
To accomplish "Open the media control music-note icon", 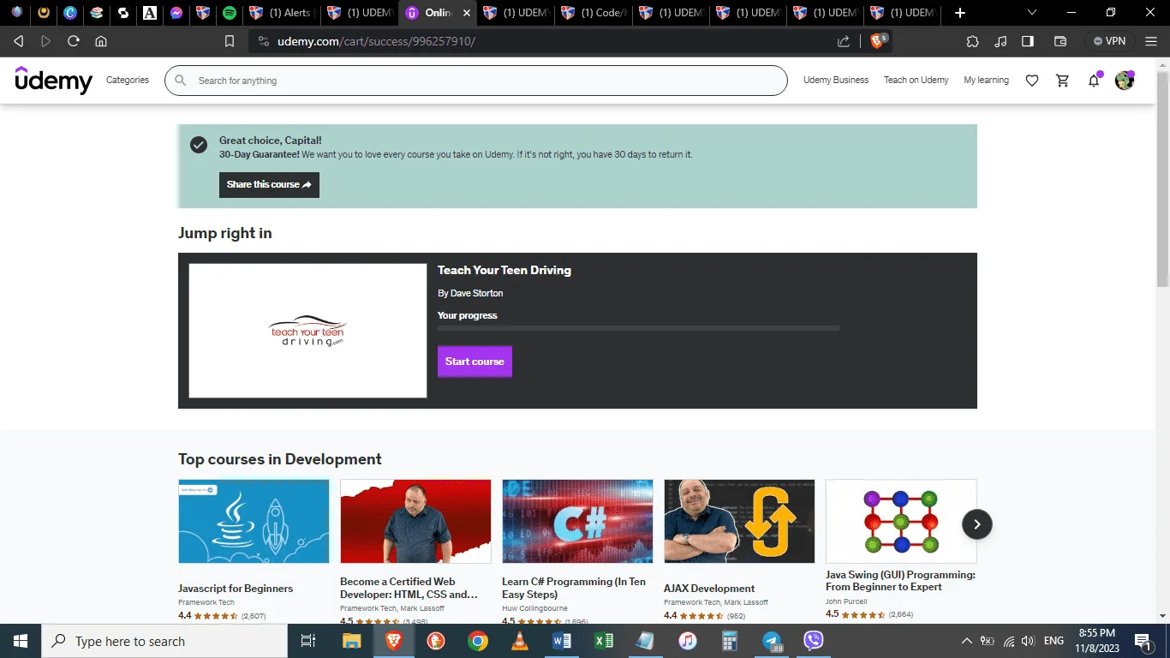I will tap(1000, 41).
